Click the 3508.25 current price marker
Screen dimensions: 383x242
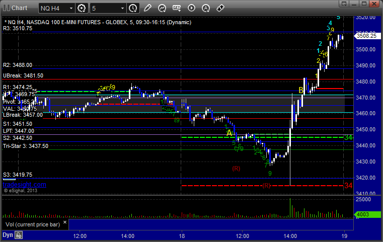click(x=367, y=36)
